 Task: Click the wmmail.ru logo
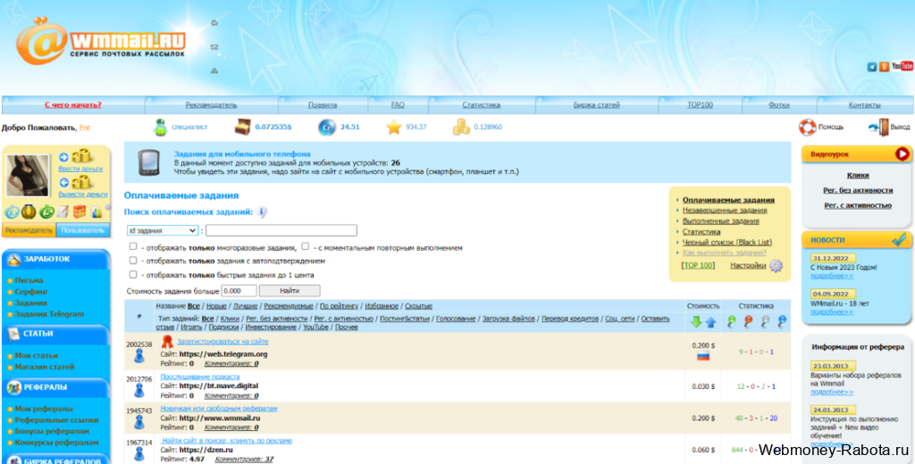100,41
